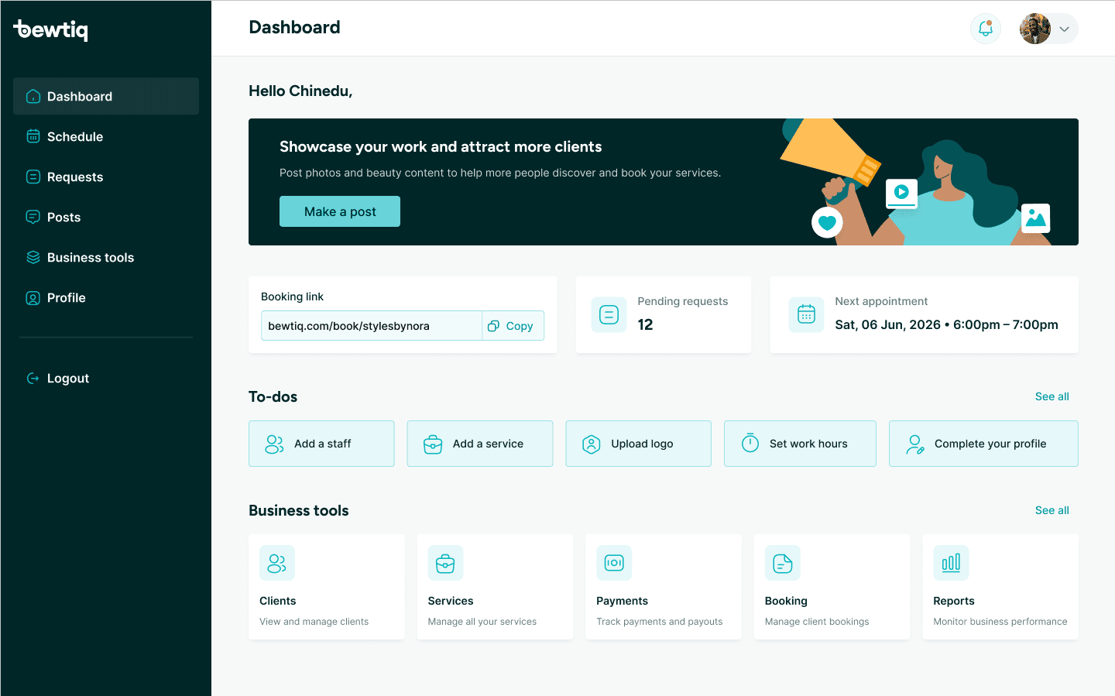
Task: Select the Set work hours to-do
Action: click(800, 444)
